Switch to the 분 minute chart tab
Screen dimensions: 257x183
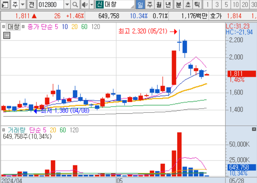179,5
